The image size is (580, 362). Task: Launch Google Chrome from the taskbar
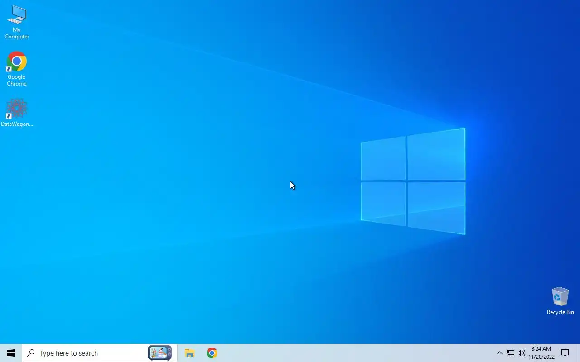point(212,353)
